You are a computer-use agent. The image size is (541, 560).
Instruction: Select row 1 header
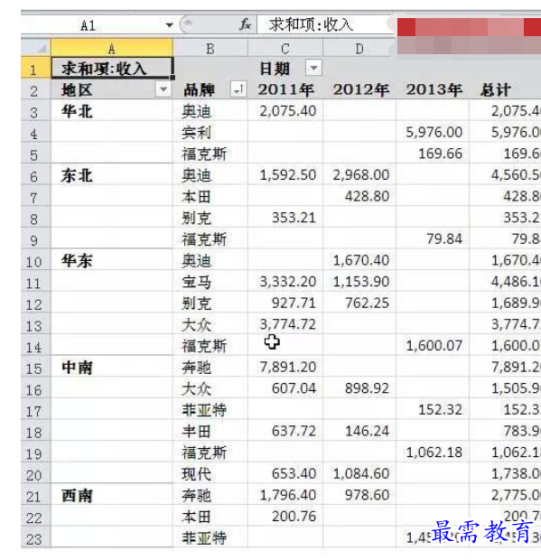(36, 69)
